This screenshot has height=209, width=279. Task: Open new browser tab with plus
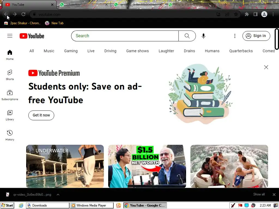(225, 5)
